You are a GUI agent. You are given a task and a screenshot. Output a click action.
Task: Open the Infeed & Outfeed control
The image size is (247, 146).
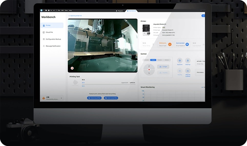pos(188,71)
